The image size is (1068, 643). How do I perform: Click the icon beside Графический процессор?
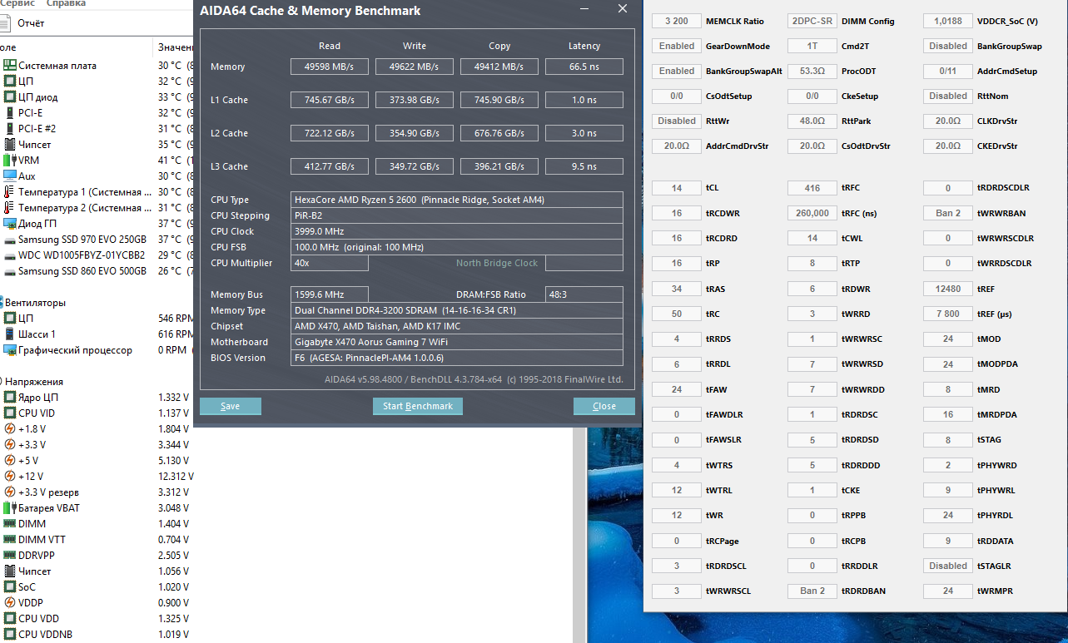(x=10, y=350)
